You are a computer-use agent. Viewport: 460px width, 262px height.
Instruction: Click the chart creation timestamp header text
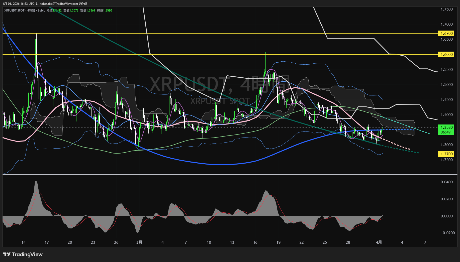pyautogui.click(x=45, y=4)
